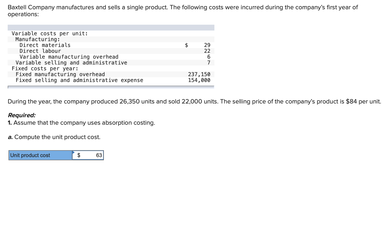
Task: Click the Variable selling and administrative row
Action: 71,63
